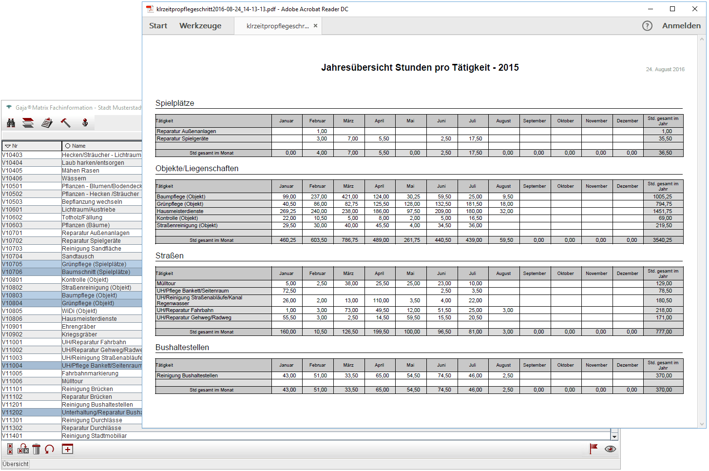Click the red circular refresh arrow
The height and width of the screenshot is (471, 709).
tap(49, 449)
